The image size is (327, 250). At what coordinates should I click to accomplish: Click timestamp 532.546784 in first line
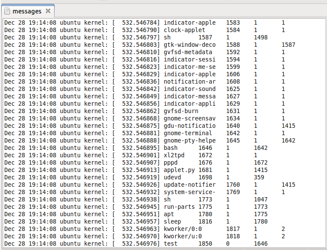(139, 23)
